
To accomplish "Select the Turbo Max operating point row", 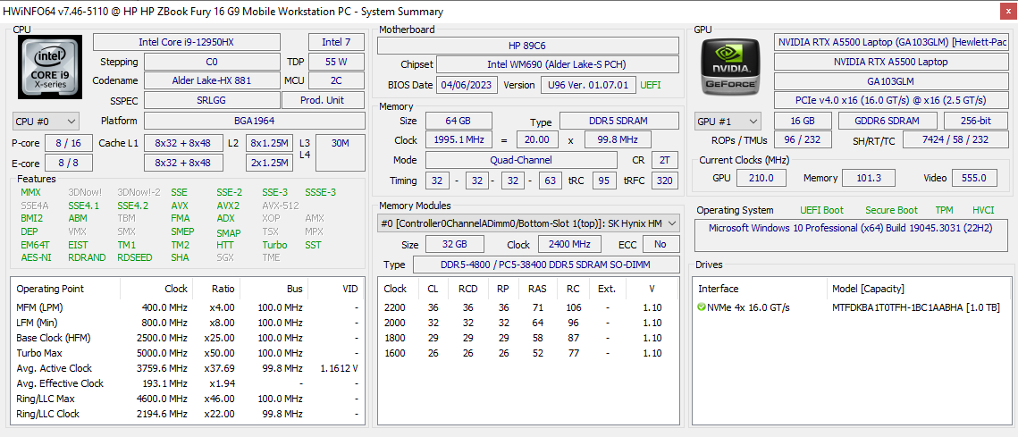I will pos(188,353).
